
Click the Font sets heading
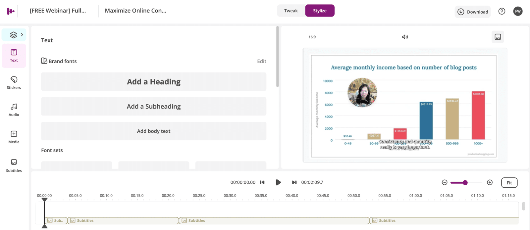[x=52, y=150]
